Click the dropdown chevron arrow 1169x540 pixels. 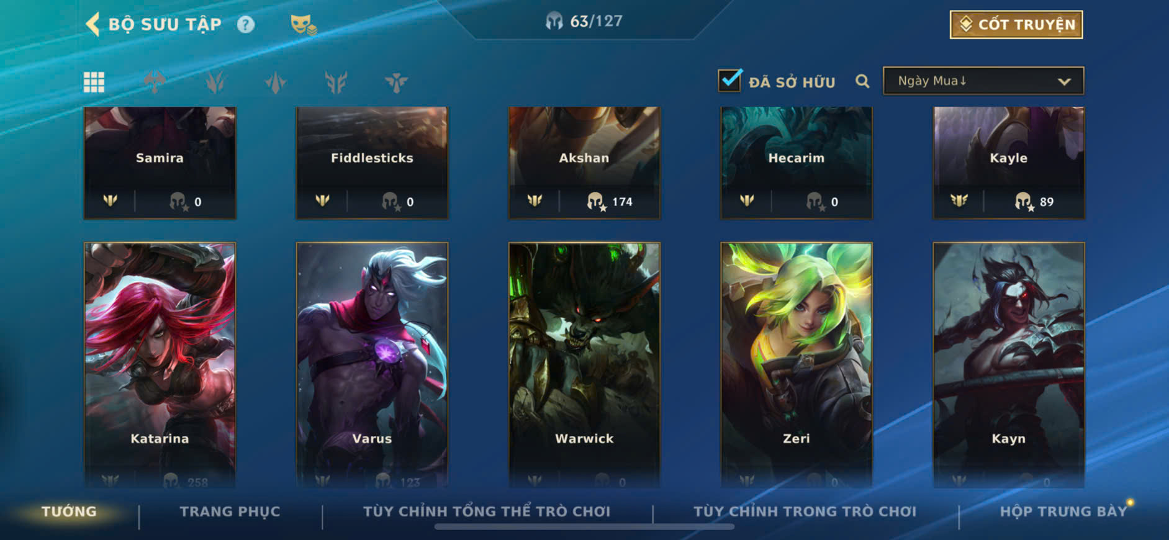point(1064,81)
